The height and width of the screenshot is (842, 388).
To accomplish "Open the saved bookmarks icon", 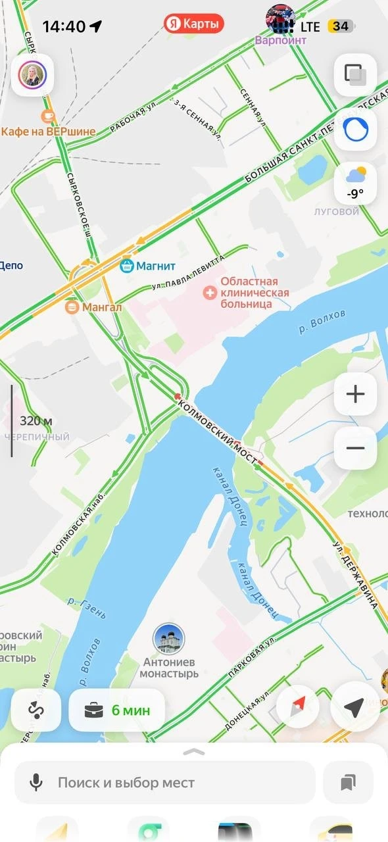I will 349,783.
